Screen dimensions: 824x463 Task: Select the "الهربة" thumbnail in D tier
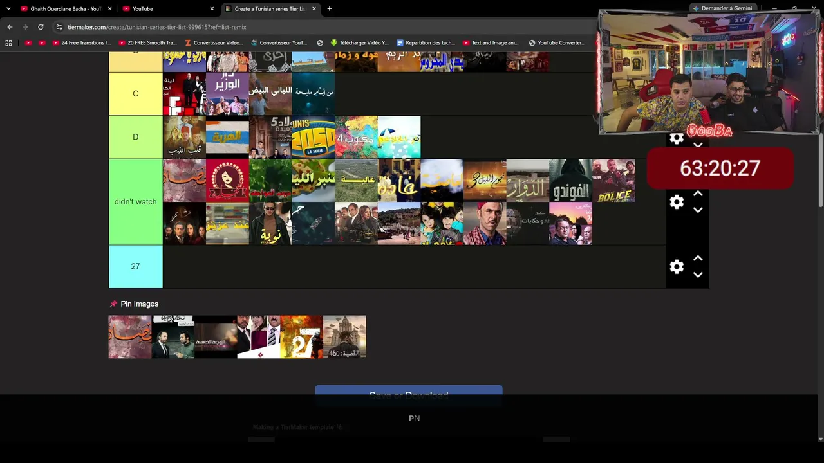pos(227,137)
